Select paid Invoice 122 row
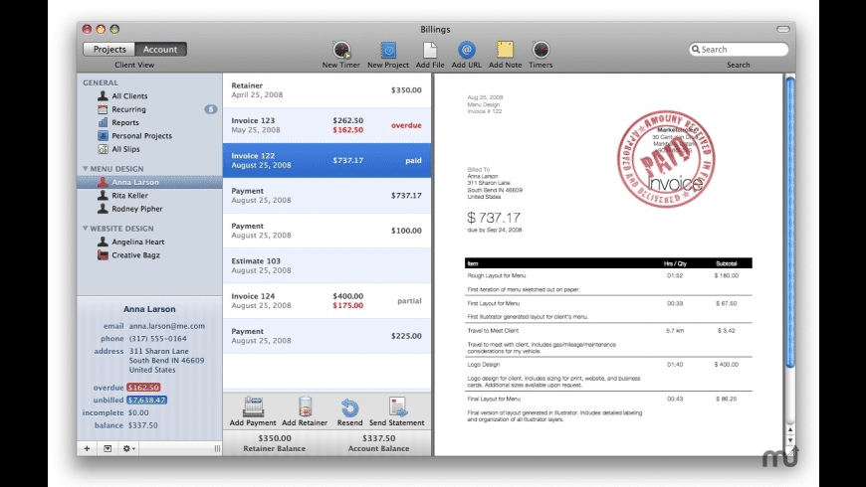Screen dimensions: 866x487 coord(326,160)
